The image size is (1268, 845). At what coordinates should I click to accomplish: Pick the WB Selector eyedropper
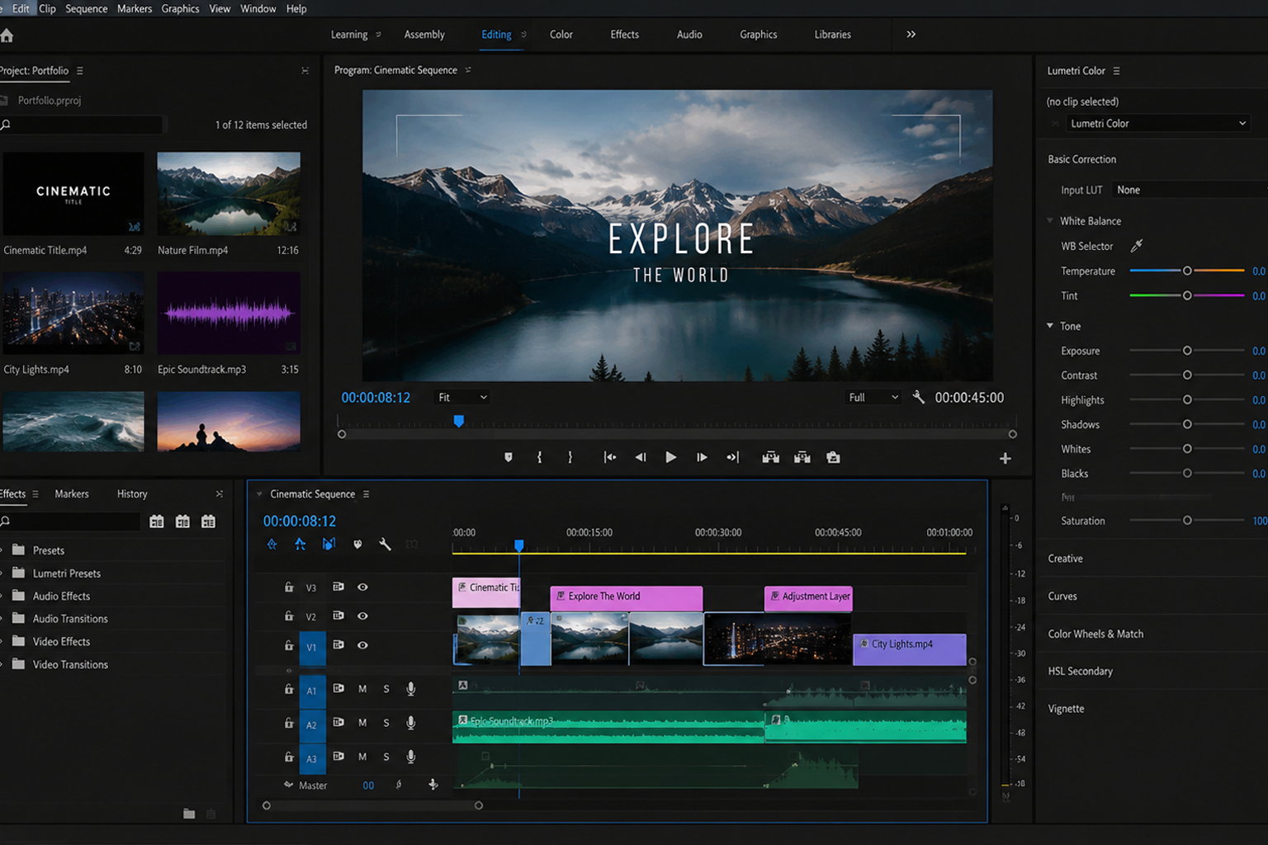coord(1137,246)
